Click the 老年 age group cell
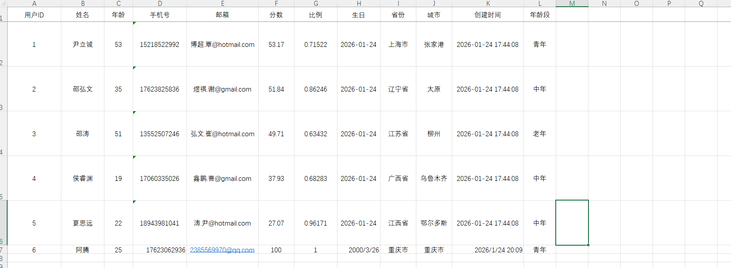The image size is (731, 268). (x=540, y=134)
